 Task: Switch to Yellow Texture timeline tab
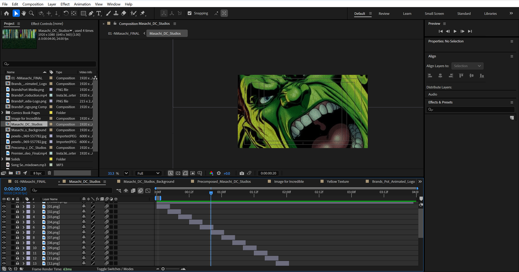[338, 182]
